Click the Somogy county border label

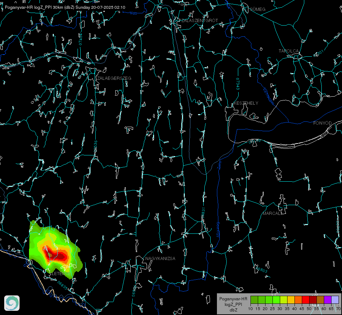(218, 230)
